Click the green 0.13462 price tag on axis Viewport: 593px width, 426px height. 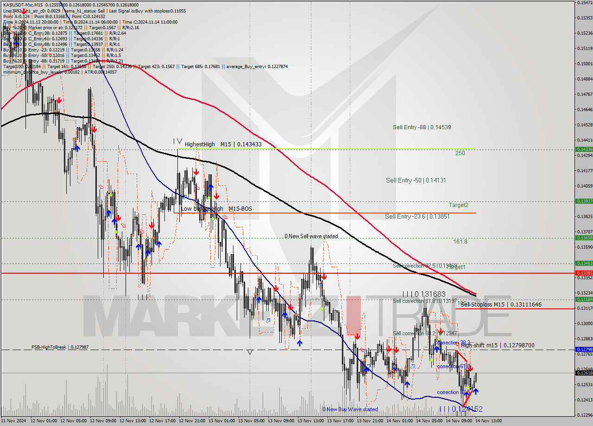tap(584, 263)
